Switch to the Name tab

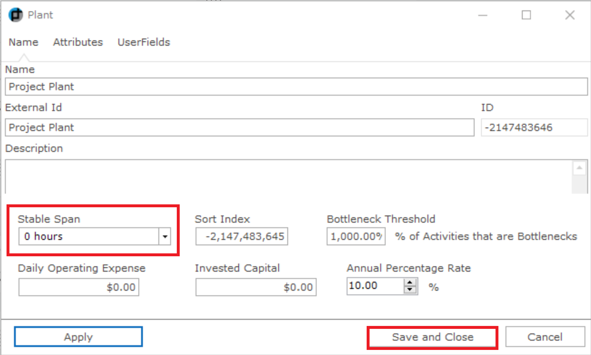tap(24, 42)
